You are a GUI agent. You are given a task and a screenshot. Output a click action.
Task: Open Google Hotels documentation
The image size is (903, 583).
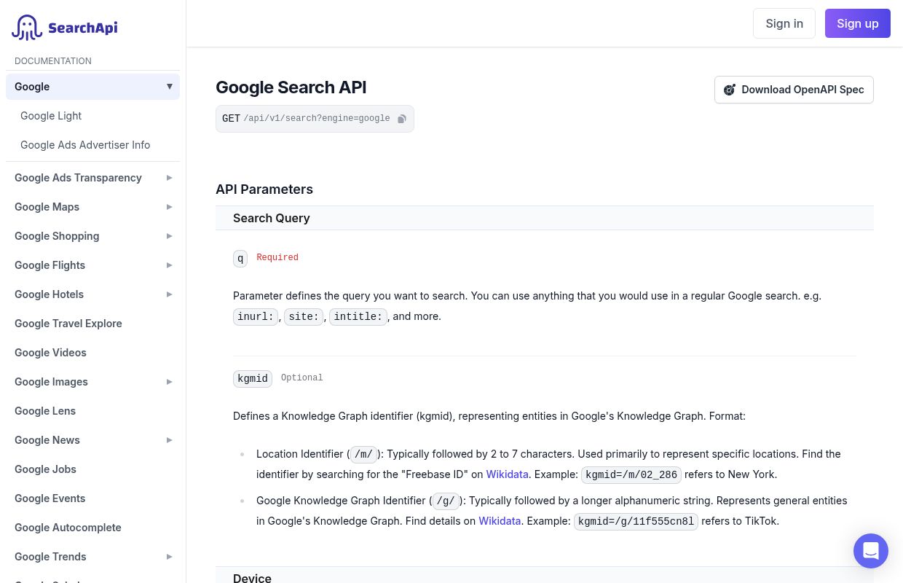point(49,294)
